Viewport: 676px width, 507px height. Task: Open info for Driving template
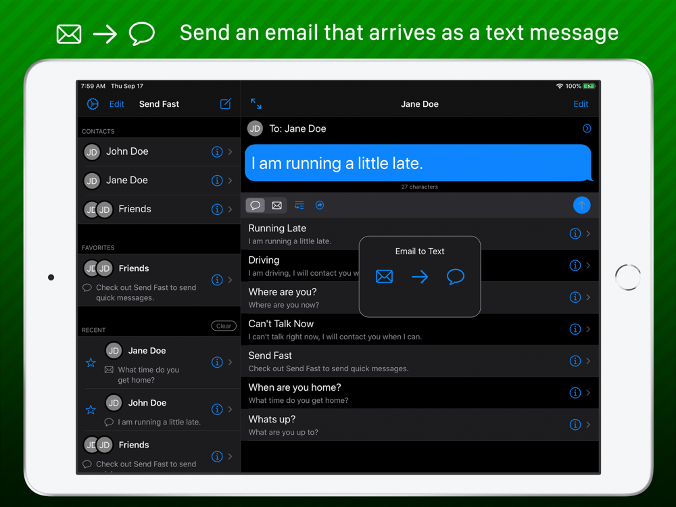[x=575, y=266]
